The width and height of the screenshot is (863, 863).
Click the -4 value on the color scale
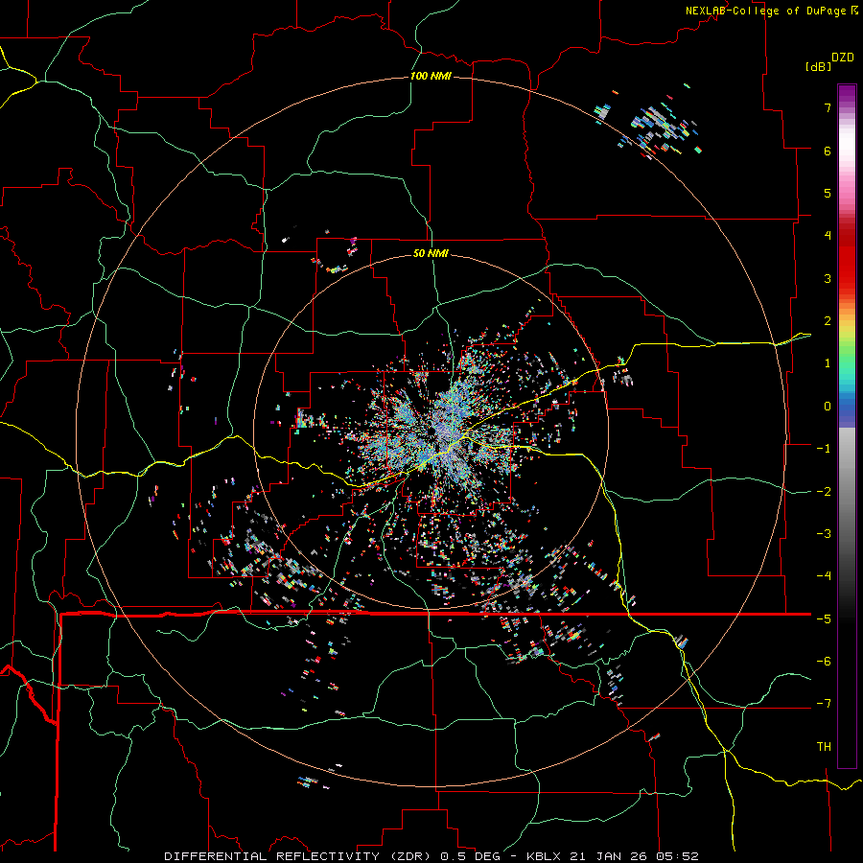click(x=824, y=576)
